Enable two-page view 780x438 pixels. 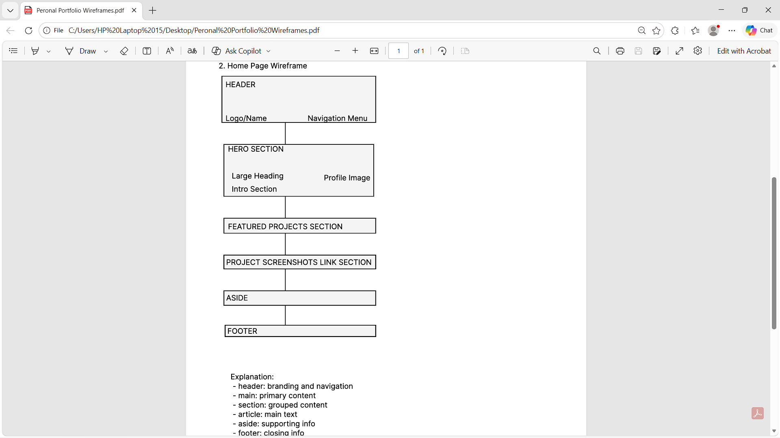click(x=465, y=51)
